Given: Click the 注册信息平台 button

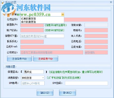Looking at the screenshot, I should pyautogui.click(x=19, y=58).
